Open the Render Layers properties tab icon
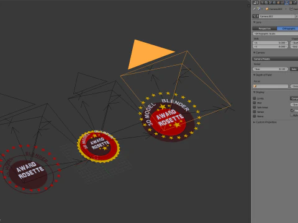The height and width of the screenshot is (223, 298). tap(266, 2)
